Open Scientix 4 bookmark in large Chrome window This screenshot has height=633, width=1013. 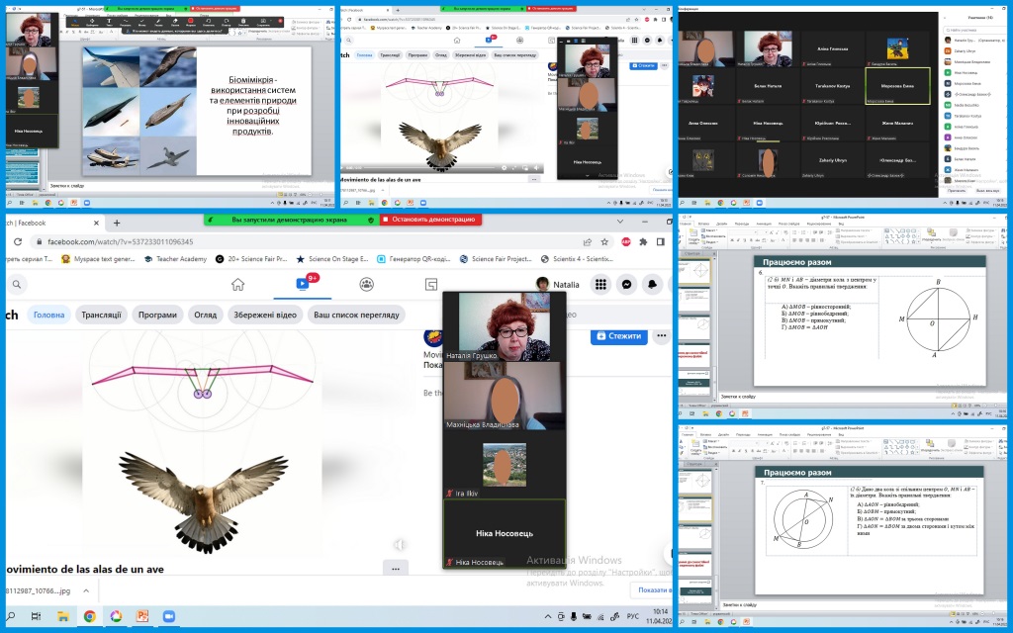click(x=577, y=259)
